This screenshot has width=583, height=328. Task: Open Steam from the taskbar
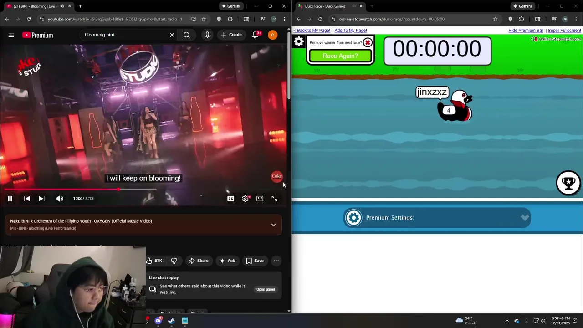[171, 321]
